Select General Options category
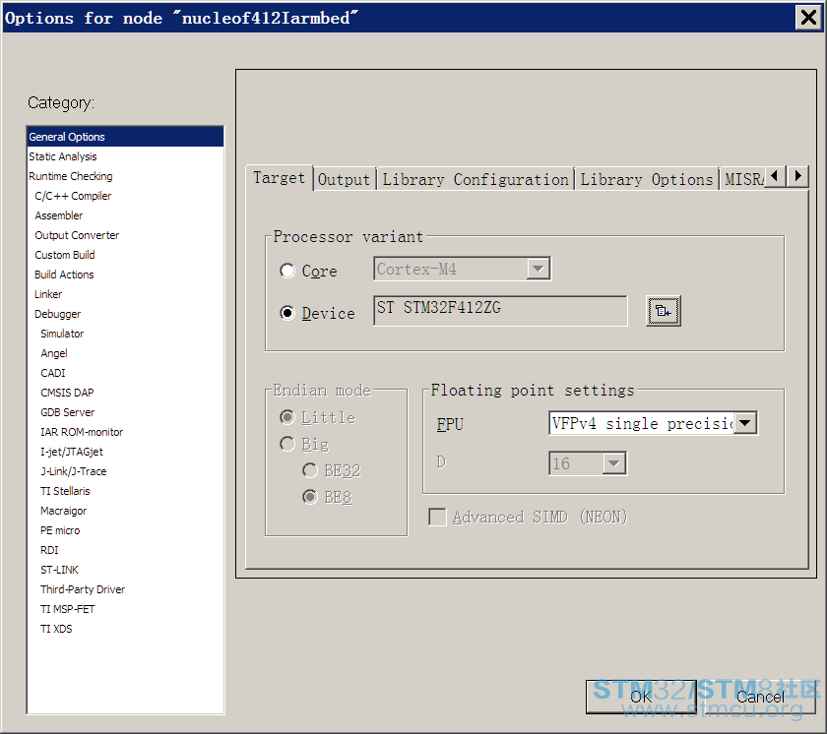This screenshot has height=734, width=827. [126, 137]
